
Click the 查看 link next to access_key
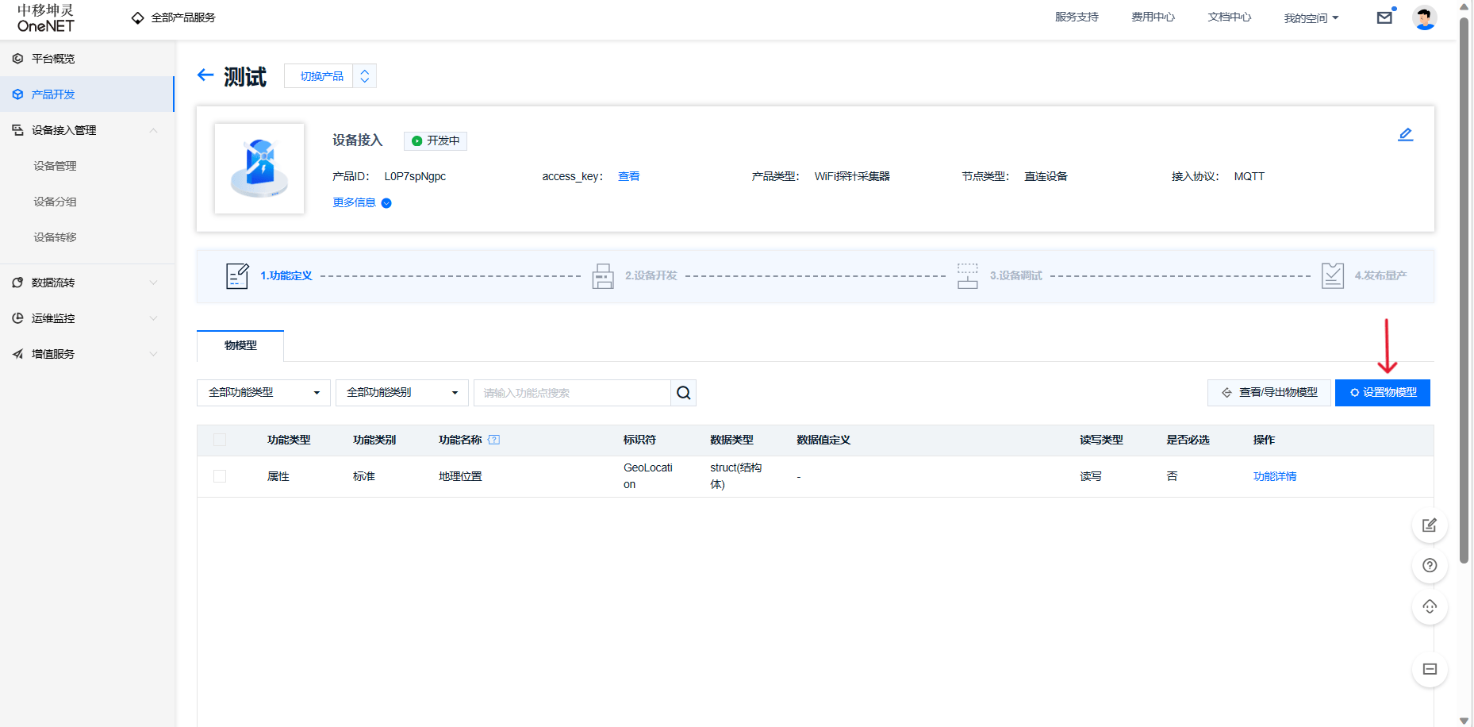(x=628, y=176)
